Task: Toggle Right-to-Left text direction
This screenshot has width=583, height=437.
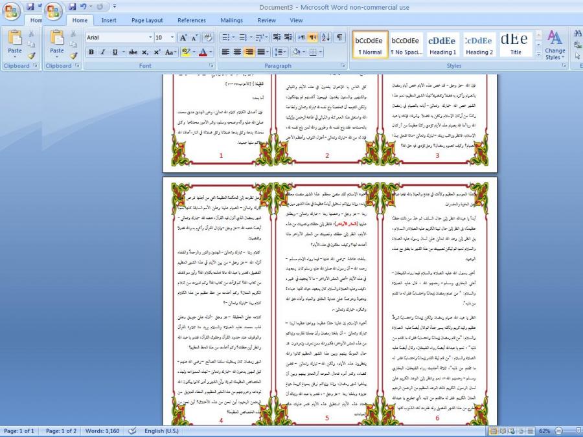Action: point(312,38)
